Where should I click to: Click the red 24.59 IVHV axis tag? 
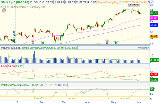click(154, 75)
